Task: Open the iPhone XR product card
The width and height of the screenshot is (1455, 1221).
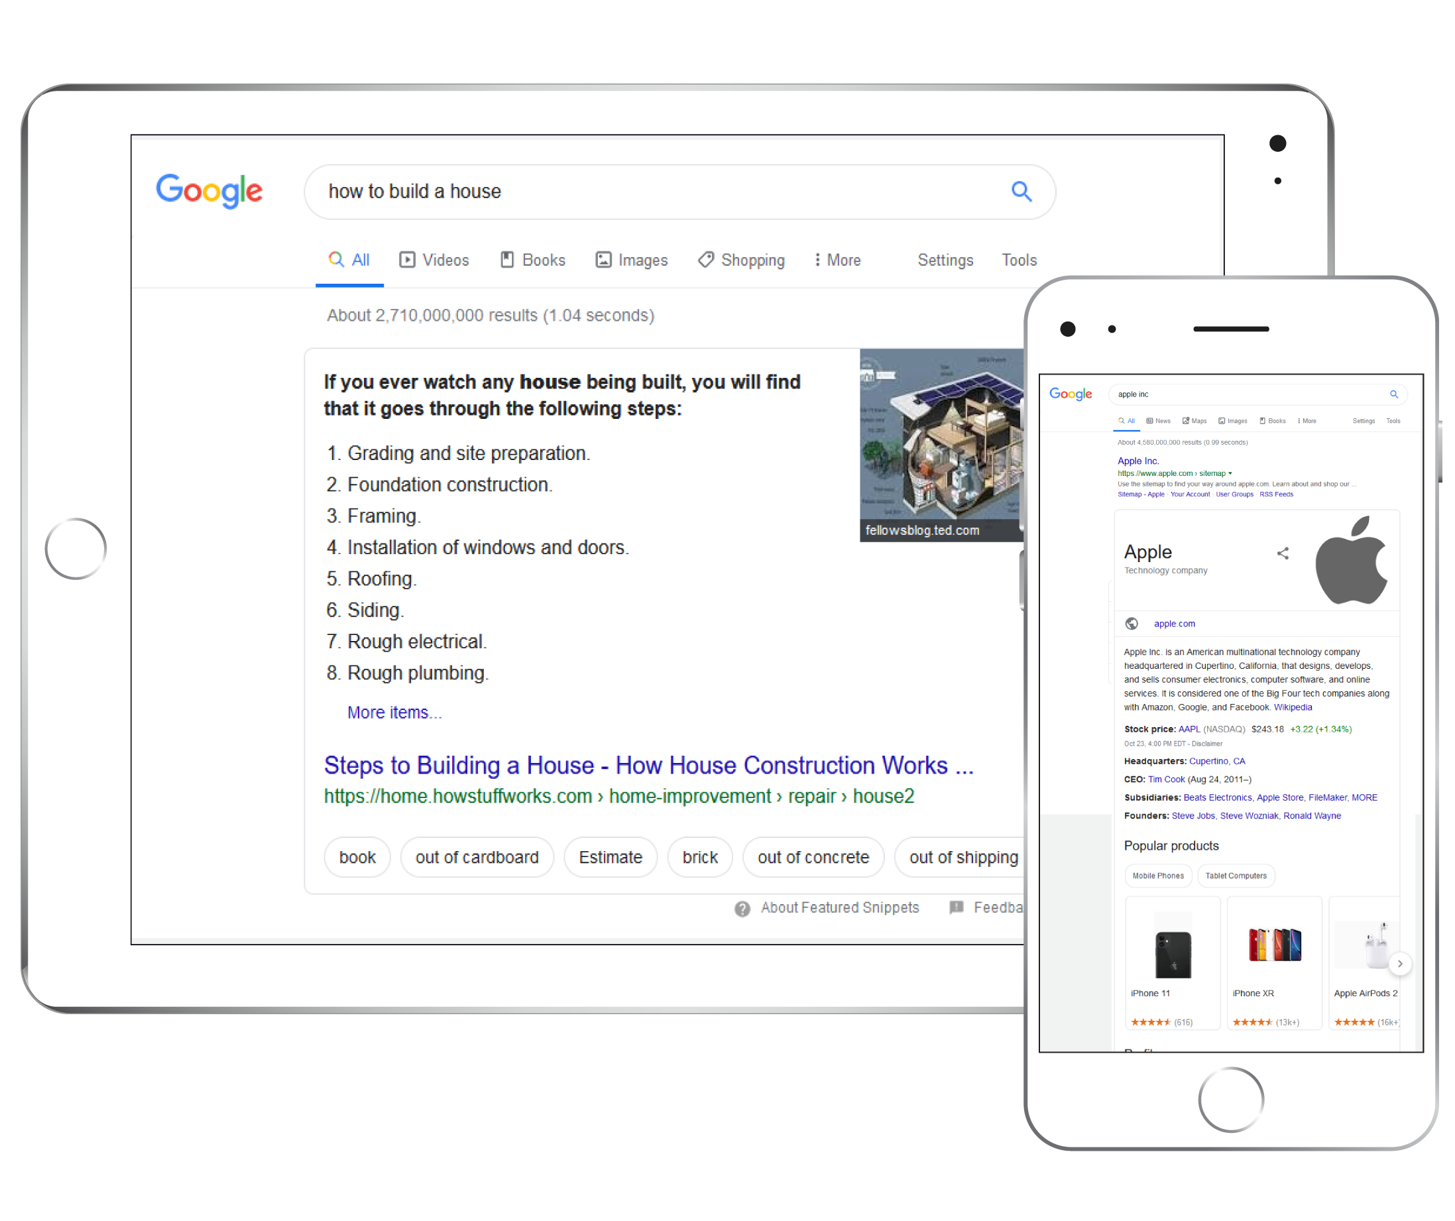Action: coord(1274,963)
